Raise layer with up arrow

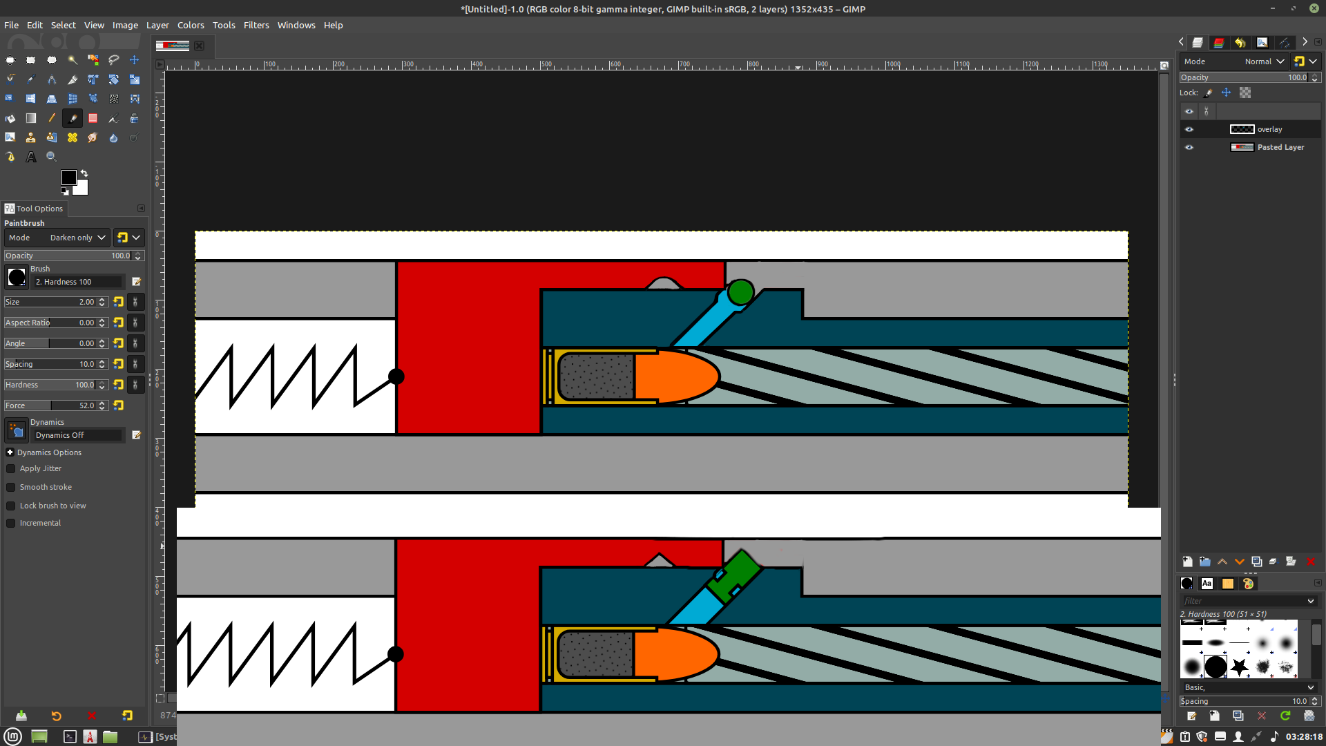pyautogui.click(x=1222, y=562)
